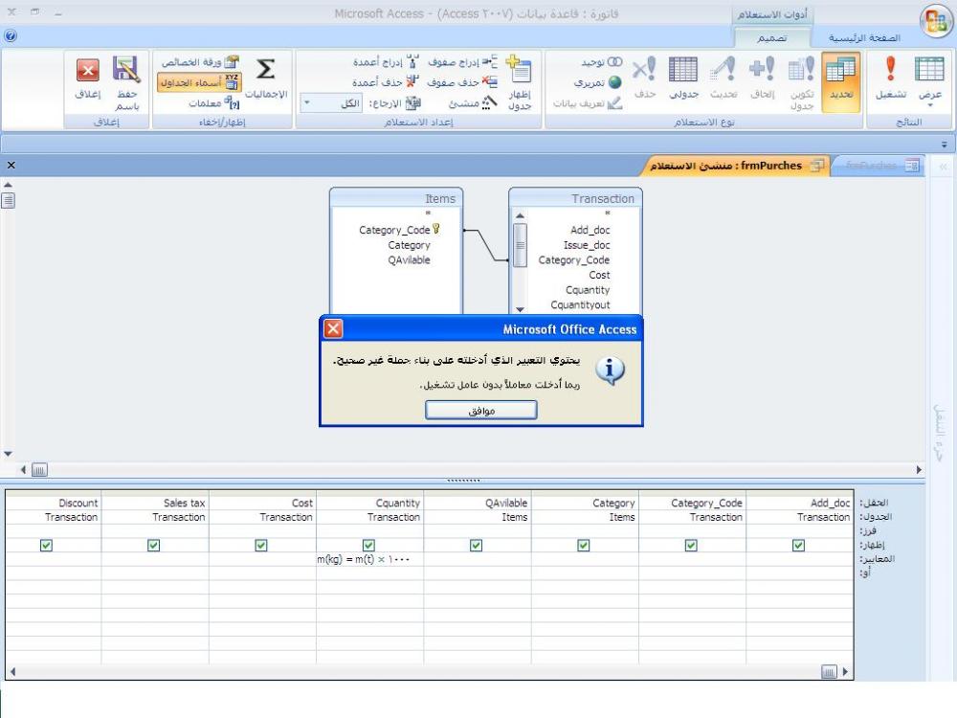The width and height of the screenshot is (957, 718).
Task: Open Parameters (معلمات)
Action: tap(213, 102)
